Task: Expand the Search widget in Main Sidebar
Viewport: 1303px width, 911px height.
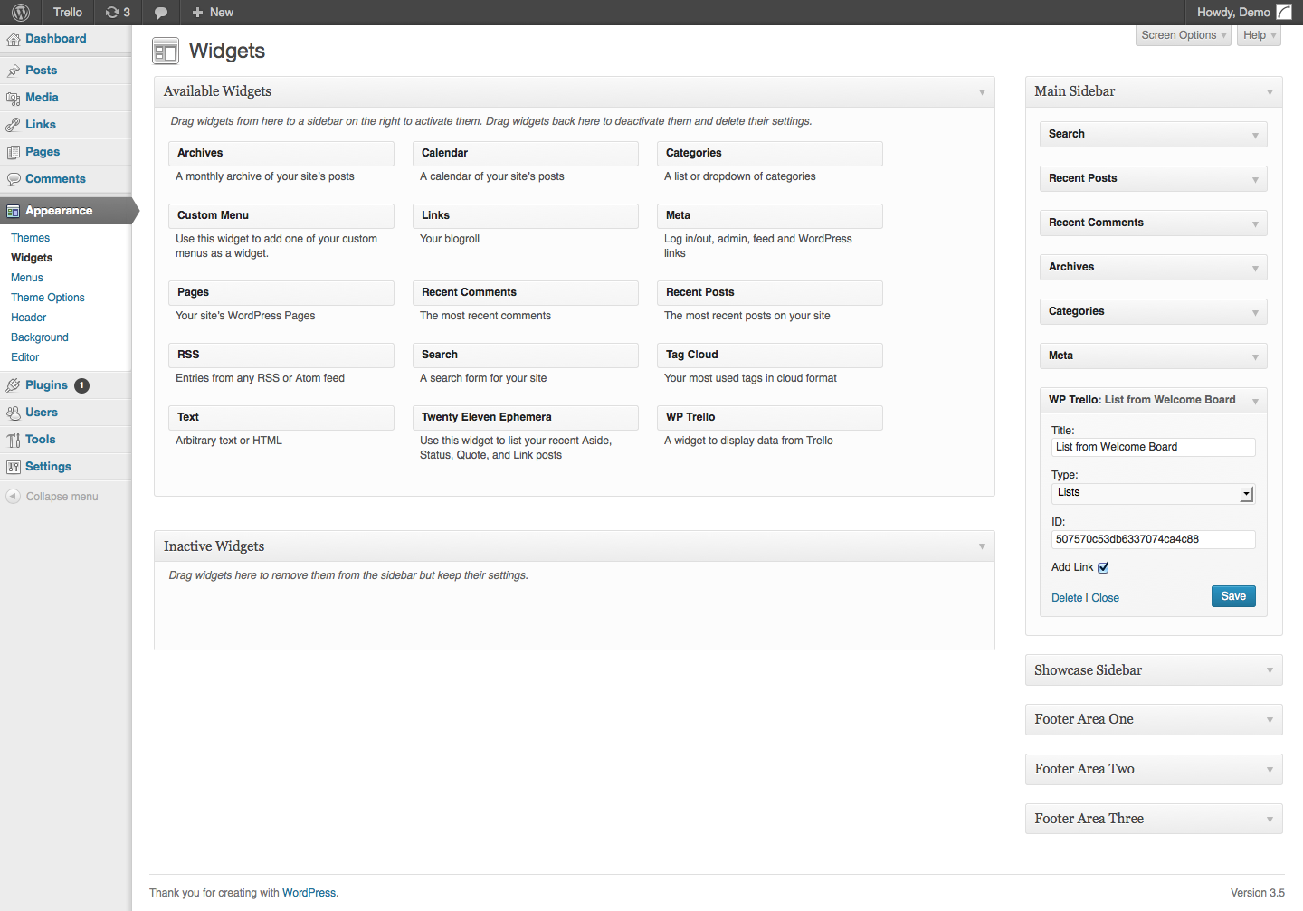Action: pos(1255,135)
